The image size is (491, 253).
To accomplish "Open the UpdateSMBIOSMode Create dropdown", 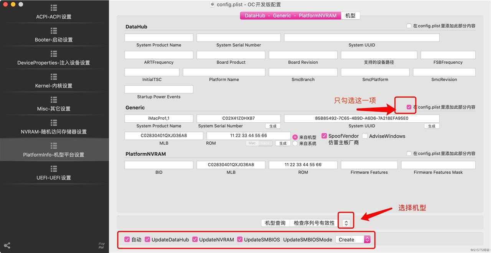I will [353, 239].
